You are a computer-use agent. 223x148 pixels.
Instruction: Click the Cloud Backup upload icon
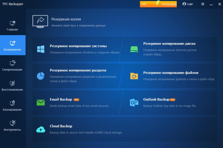pos(40,129)
